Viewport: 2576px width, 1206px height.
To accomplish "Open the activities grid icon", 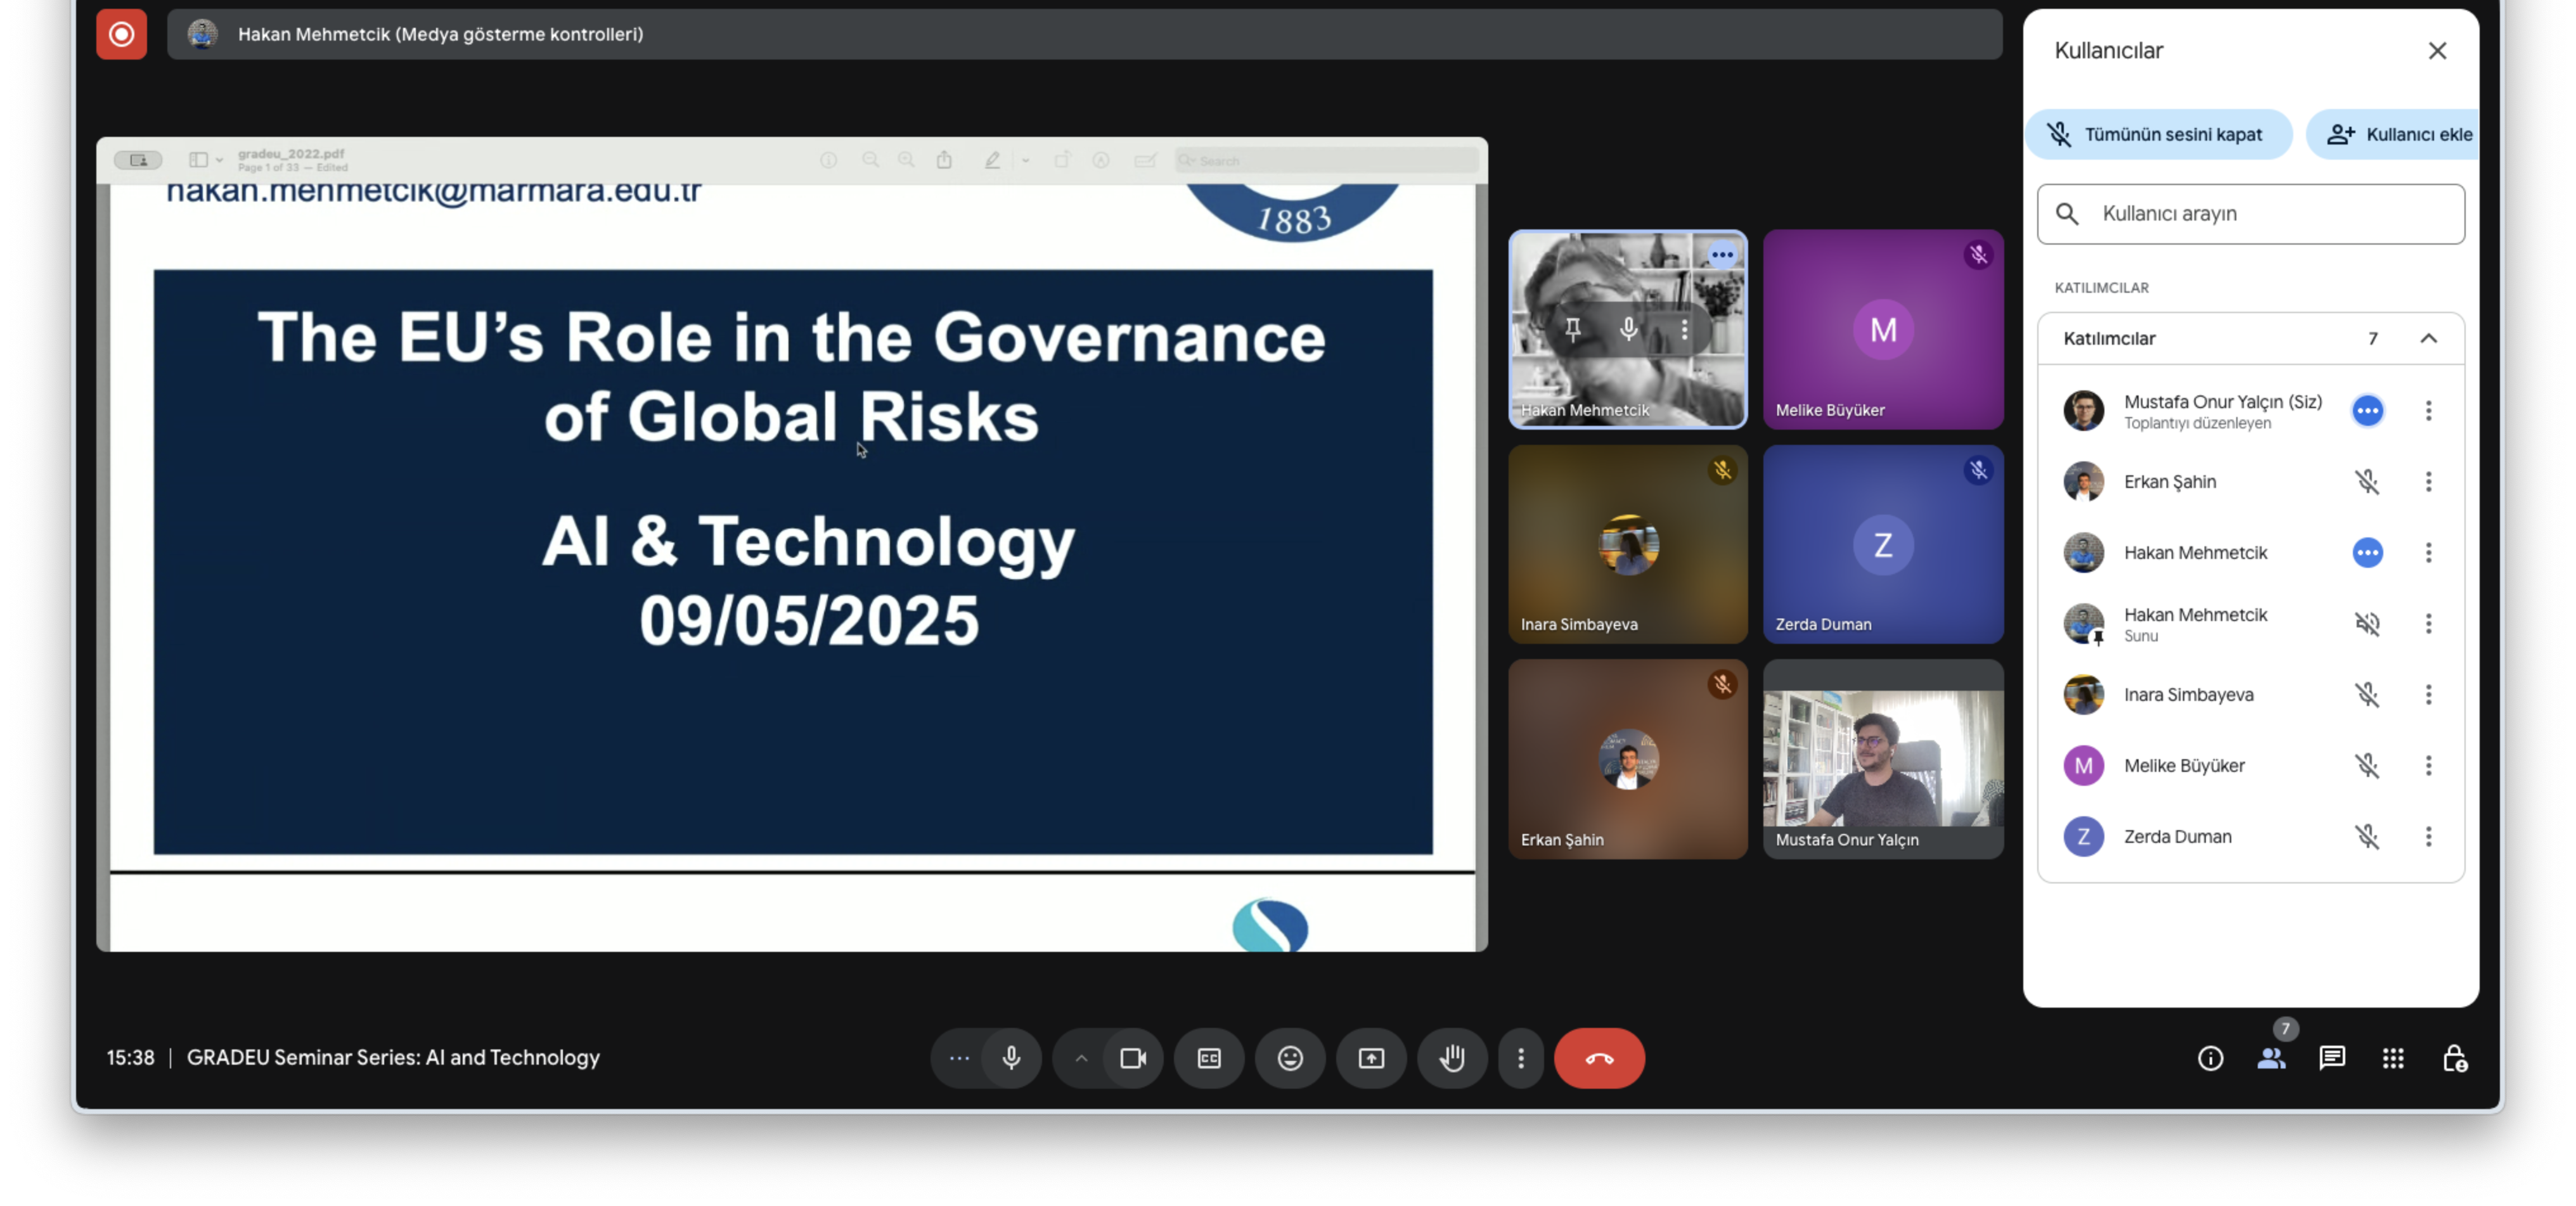I will pyautogui.click(x=2393, y=1058).
